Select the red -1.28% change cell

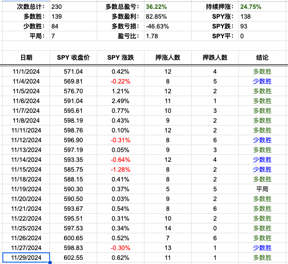click(x=121, y=169)
